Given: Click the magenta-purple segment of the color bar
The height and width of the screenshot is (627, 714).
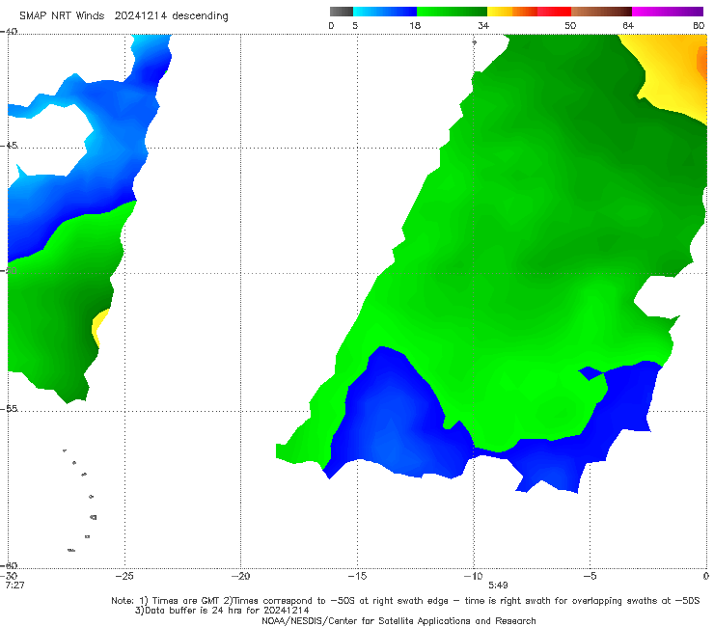Looking at the screenshot, I should 668,12.
